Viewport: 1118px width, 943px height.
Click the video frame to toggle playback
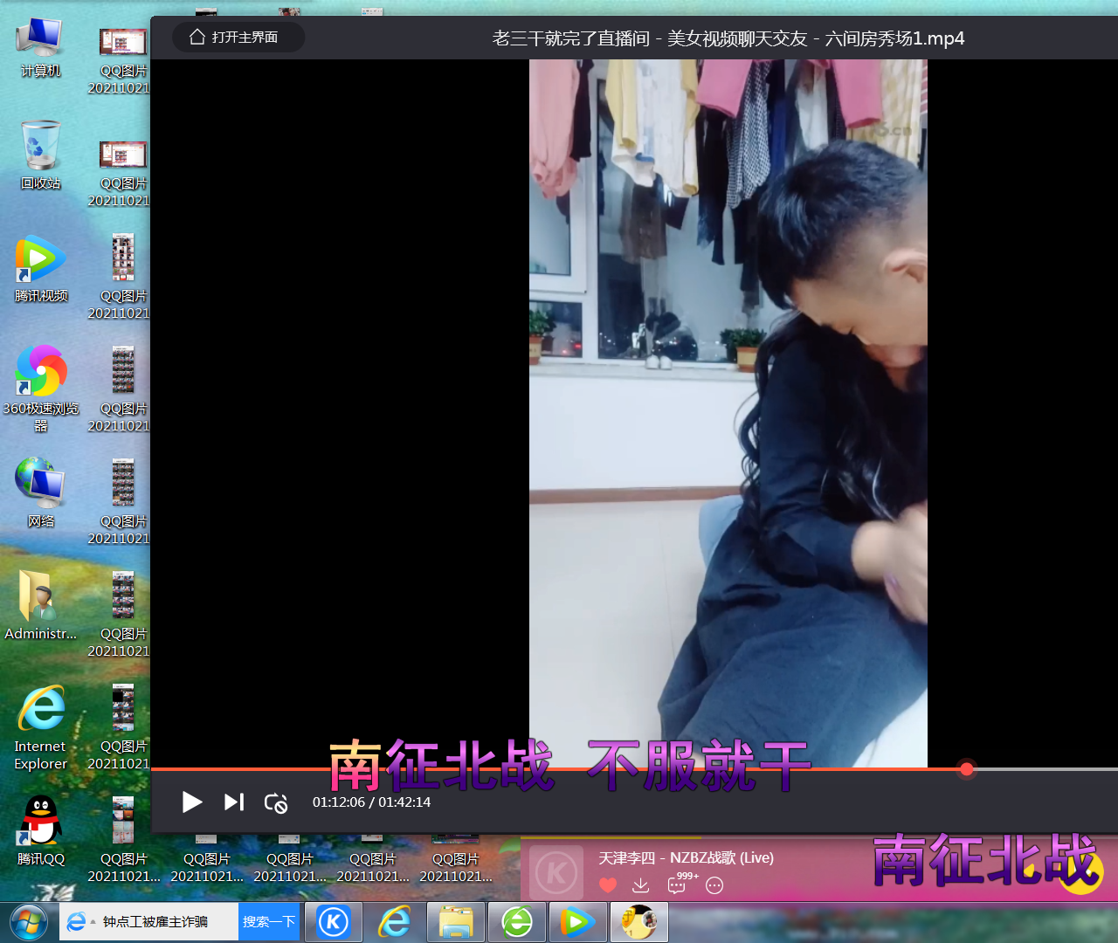(728, 413)
